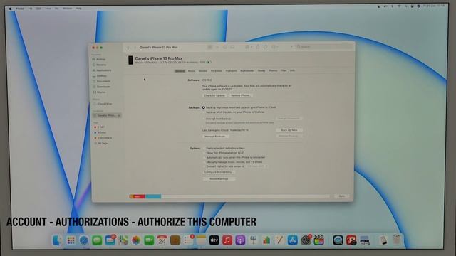
Task: Enable Automatically sync when iPhone connected
Action: (x=204, y=157)
